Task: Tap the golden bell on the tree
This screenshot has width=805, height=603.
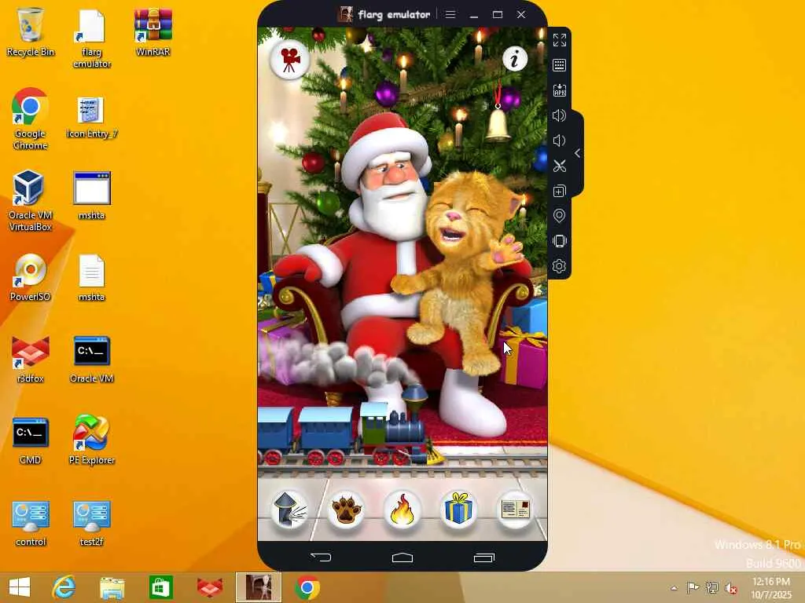Action: tap(498, 123)
